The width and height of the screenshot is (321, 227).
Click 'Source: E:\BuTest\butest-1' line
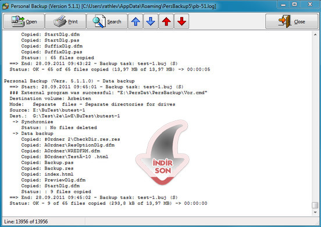point(47,110)
